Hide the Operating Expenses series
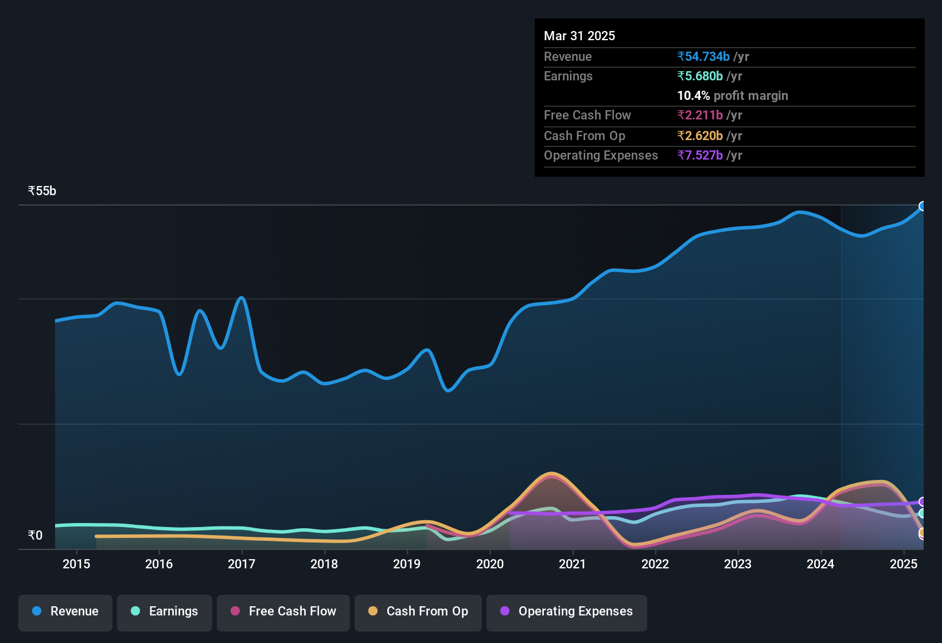The image size is (942, 643). [567, 613]
